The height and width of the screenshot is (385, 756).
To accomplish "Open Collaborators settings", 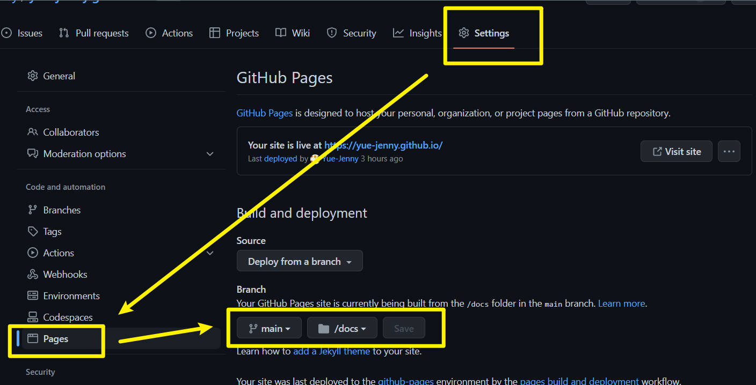I will coord(121,132).
